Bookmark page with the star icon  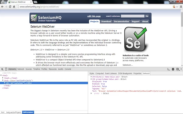click(x=177, y=7)
